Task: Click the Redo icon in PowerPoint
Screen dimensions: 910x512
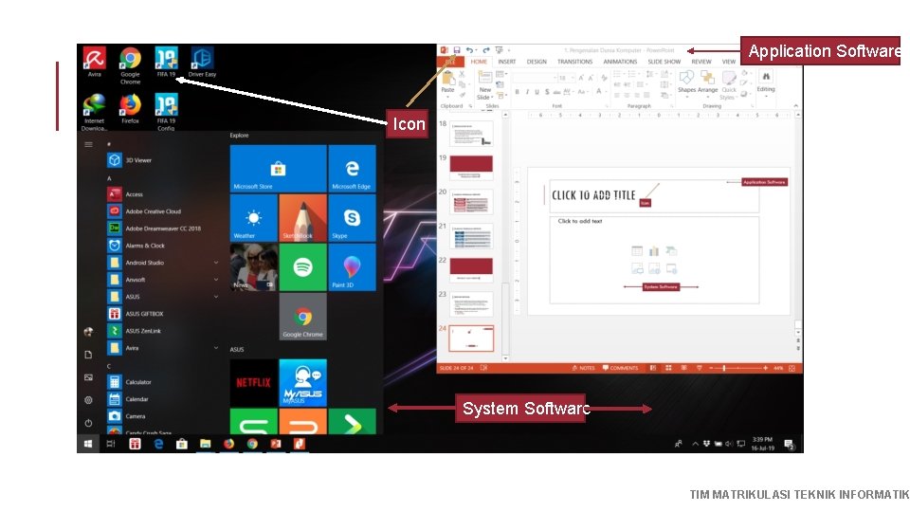Action: click(x=485, y=50)
